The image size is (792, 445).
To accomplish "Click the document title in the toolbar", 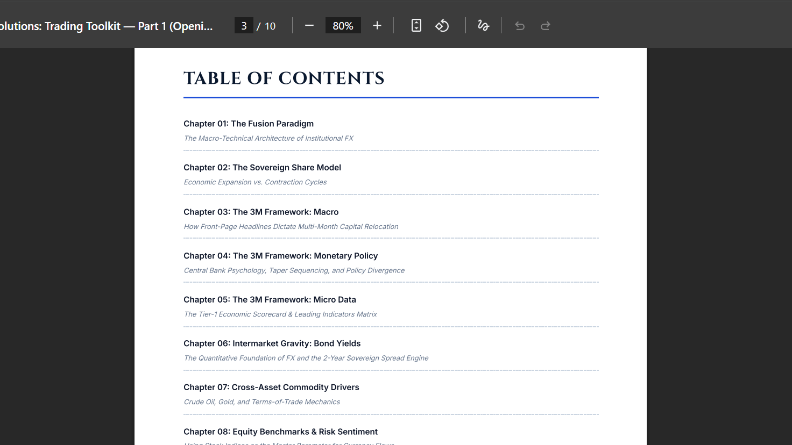I will 107,26.
